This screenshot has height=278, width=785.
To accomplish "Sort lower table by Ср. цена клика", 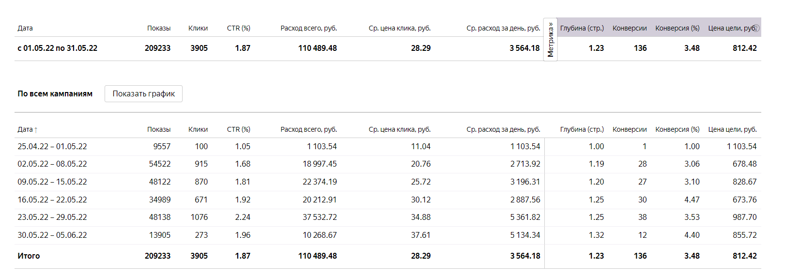I will [x=399, y=129].
